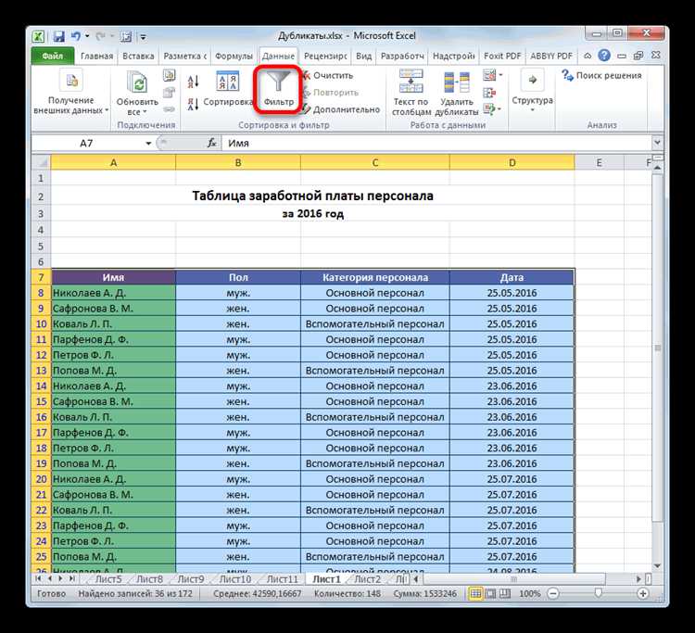Open the Name Box dropdown

click(148, 143)
